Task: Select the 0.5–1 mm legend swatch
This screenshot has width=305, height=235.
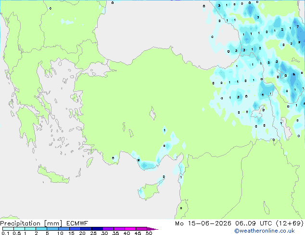Action: [19, 229]
